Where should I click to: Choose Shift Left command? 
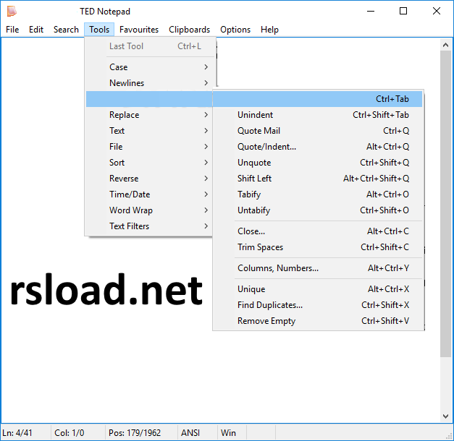tap(318, 179)
